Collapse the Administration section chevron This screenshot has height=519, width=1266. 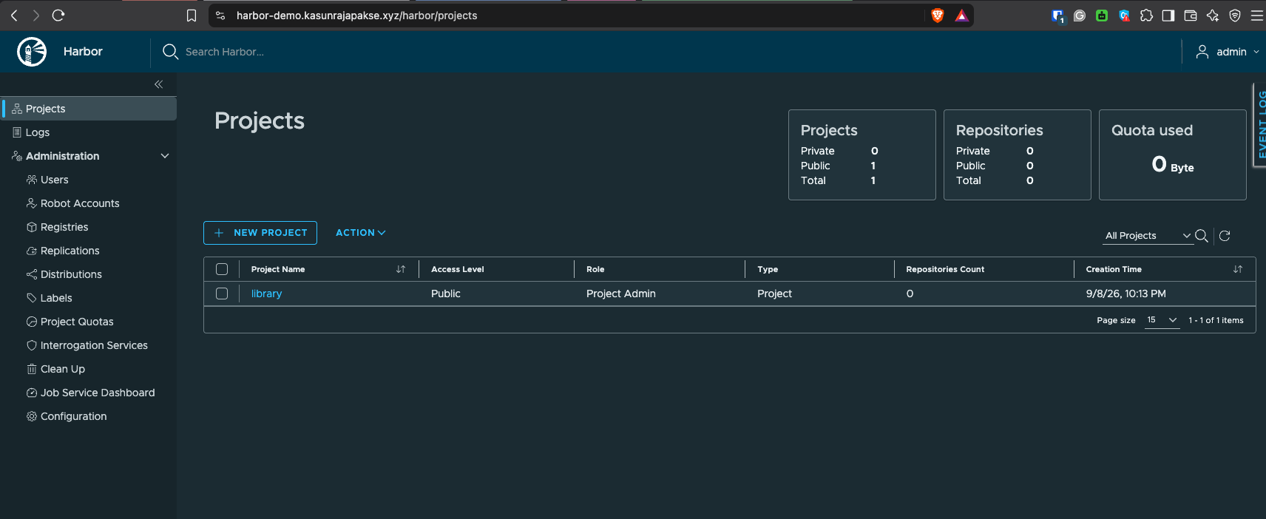coord(165,156)
